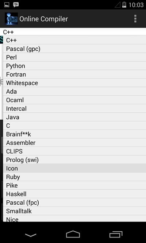Tap the battery icon in status bar
The width and height of the screenshot is (146, 243).
click(124, 5)
